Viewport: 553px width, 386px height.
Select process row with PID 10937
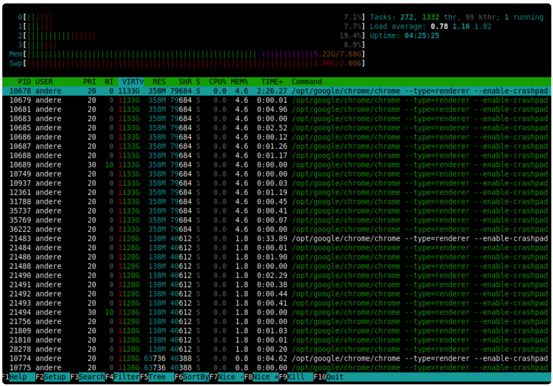click(276, 183)
